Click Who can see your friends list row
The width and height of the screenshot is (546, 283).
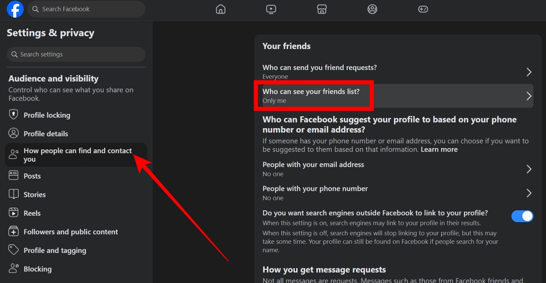pyautogui.click(x=398, y=96)
